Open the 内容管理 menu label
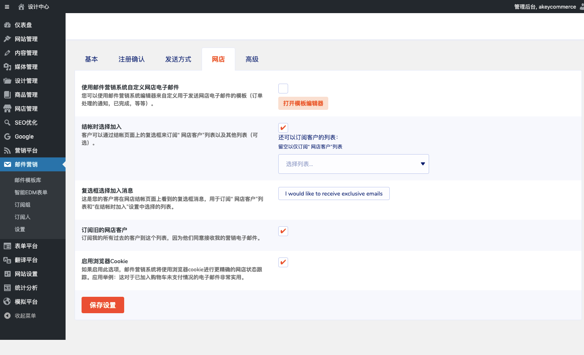The height and width of the screenshot is (355, 584). [x=26, y=53]
